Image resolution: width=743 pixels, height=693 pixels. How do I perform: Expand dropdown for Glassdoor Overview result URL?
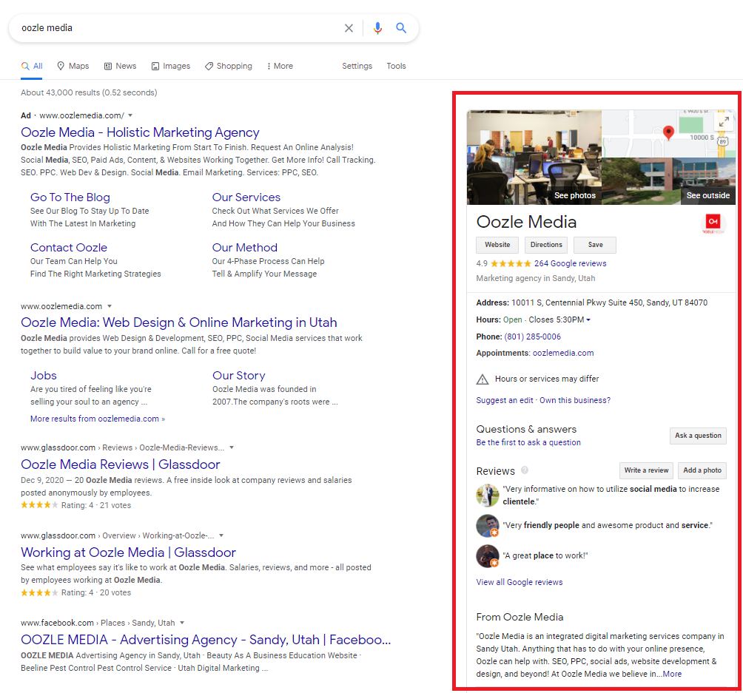221,535
